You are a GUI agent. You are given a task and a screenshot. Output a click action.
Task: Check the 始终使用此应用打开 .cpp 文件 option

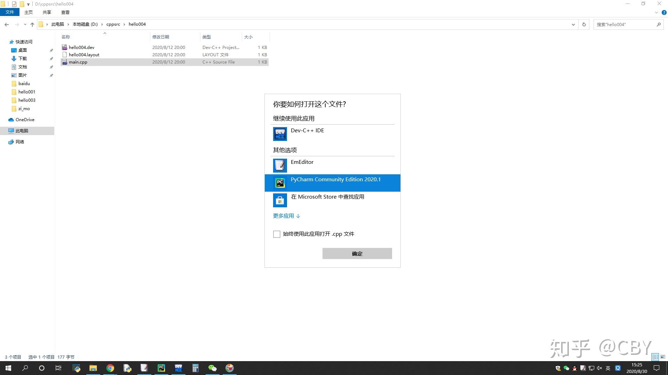[277, 234]
